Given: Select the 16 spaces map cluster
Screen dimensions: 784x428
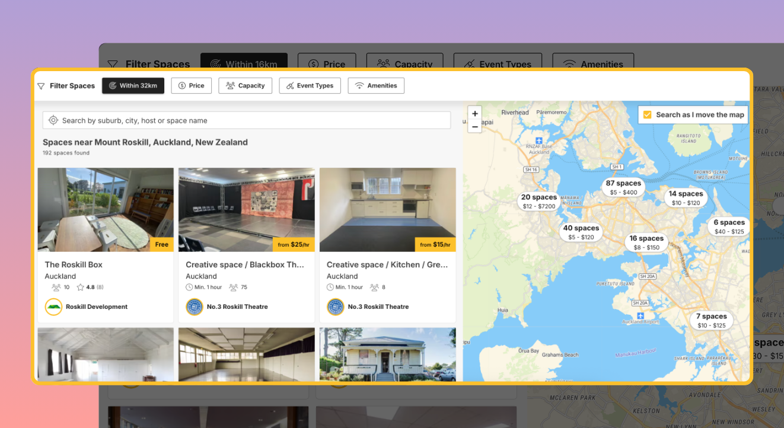Looking at the screenshot, I should tap(646, 243).
